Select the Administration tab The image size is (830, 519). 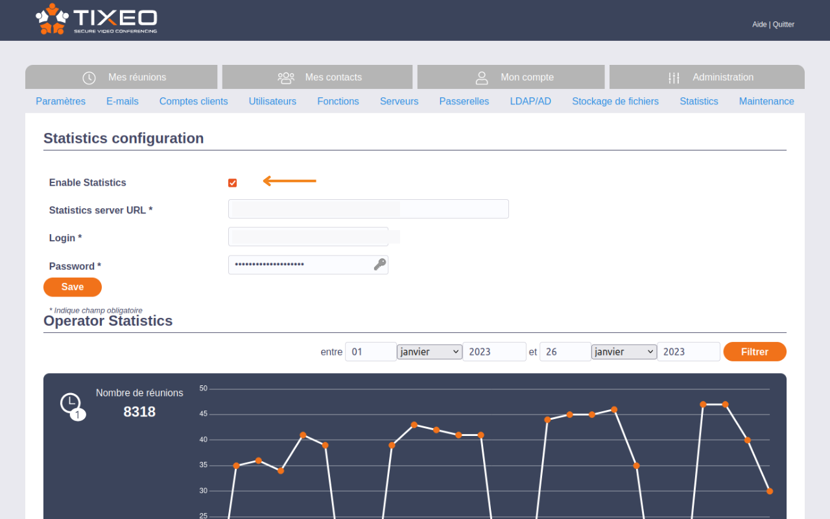707,77
